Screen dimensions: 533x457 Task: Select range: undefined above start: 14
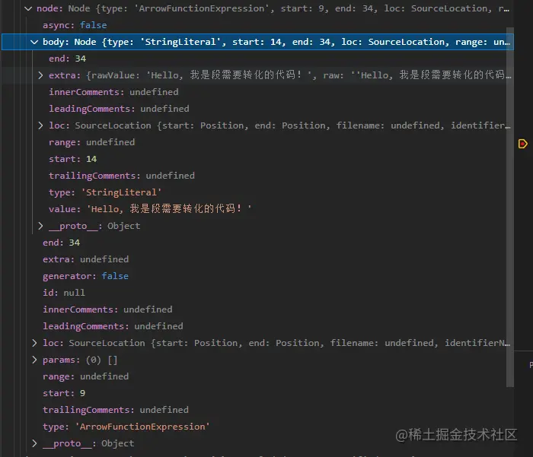point(257,142)
